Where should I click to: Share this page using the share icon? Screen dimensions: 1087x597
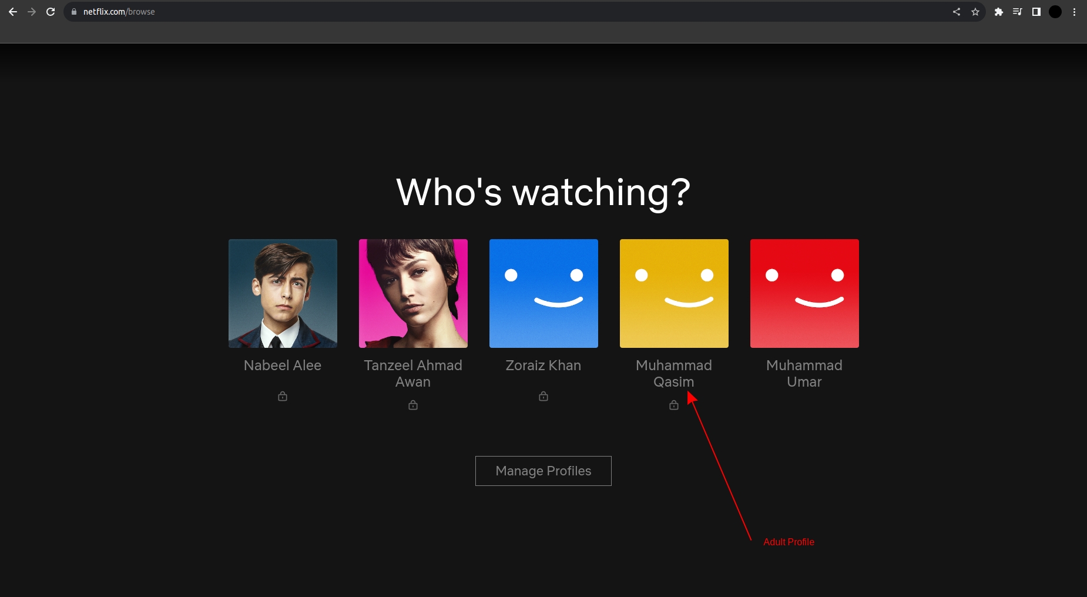point(957,12)
